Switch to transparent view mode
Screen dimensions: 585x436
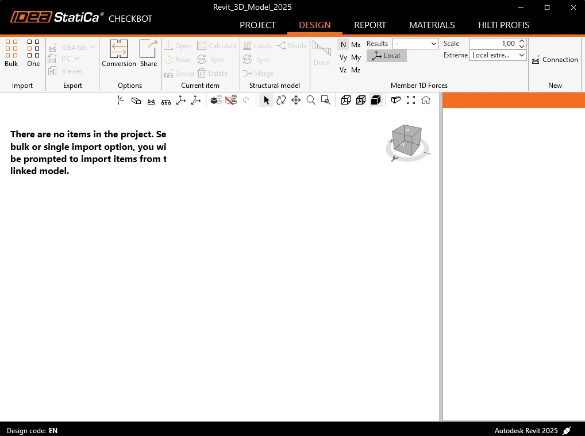click(361, 101)
